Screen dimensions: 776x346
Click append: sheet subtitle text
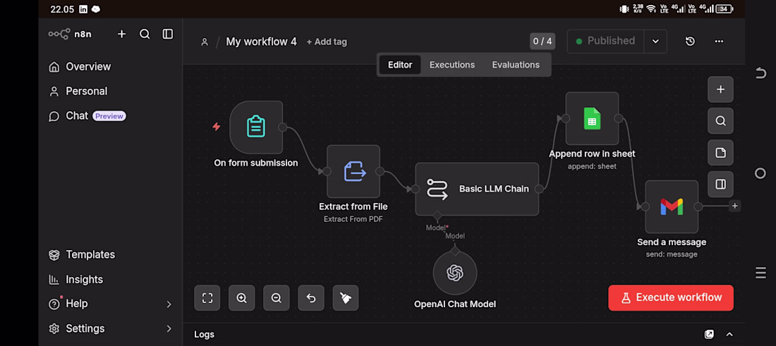coord(592,166)
